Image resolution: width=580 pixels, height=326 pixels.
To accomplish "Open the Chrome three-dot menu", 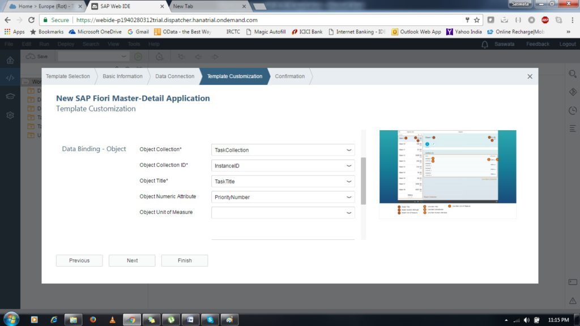I will (572, 20).
